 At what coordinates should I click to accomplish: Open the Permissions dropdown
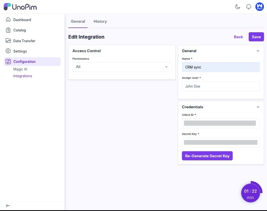(122, 67)
